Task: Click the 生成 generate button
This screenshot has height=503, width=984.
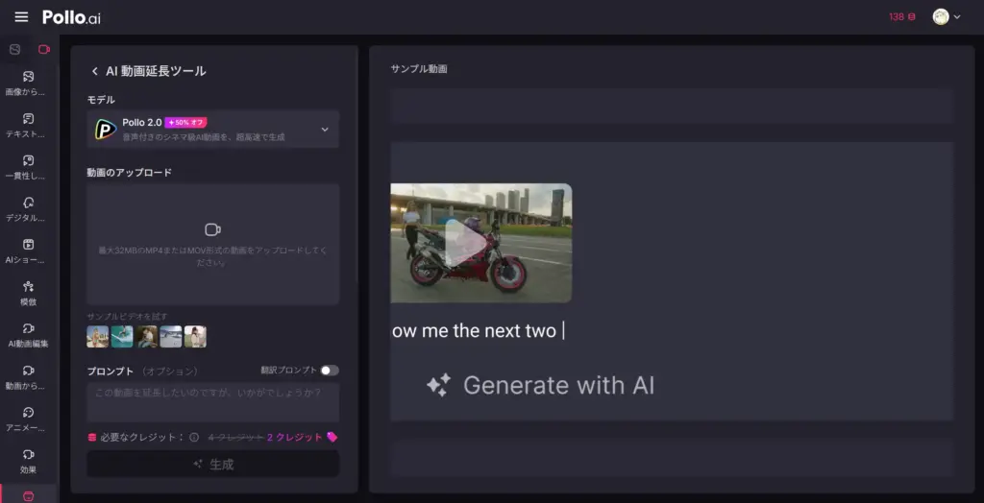Action: 212,464
